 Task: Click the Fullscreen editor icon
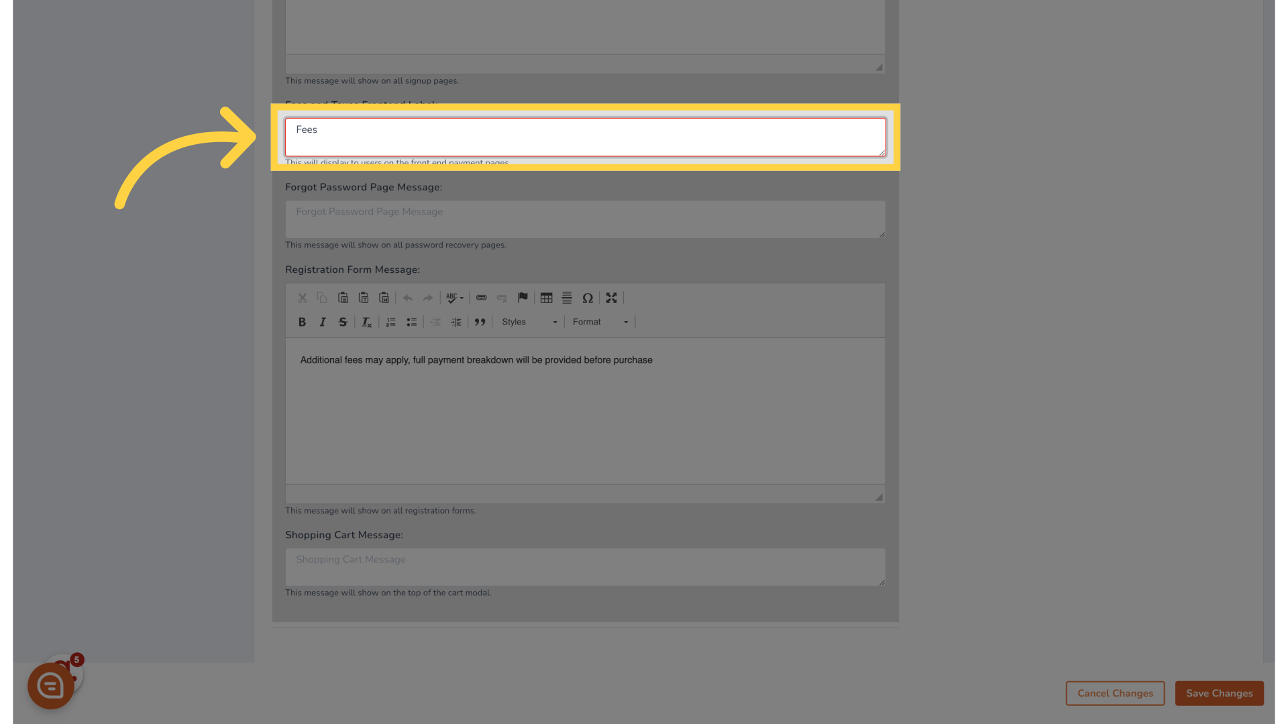tap(610, 298)
